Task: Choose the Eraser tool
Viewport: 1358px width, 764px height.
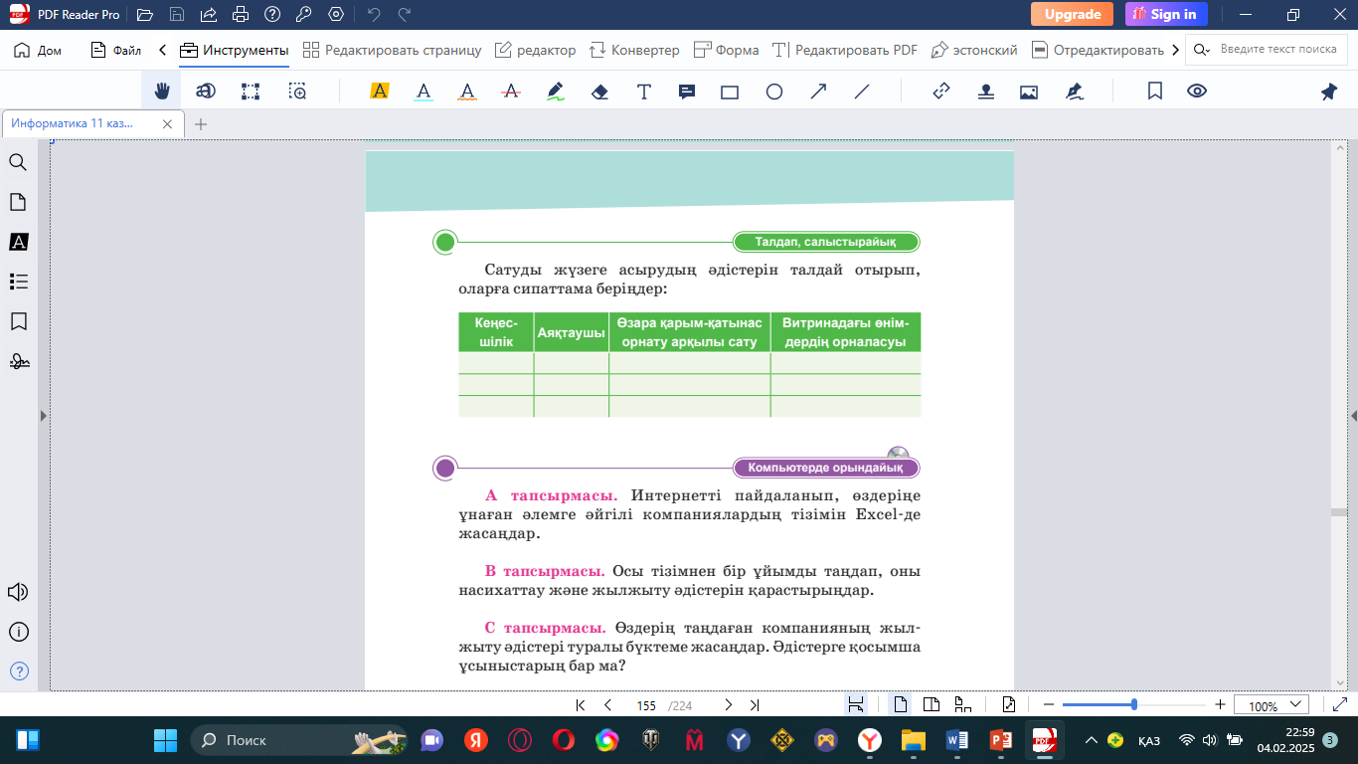Action: click(x=599, y=92)
